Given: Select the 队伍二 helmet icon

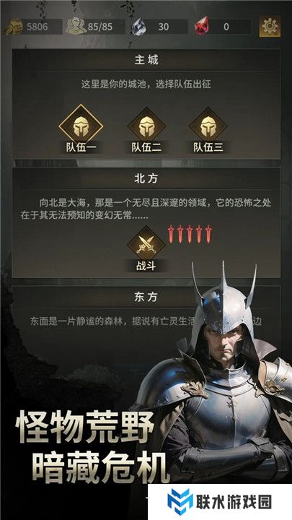Looking at the screenshot, I should pyautogui.click(x=146, y=126).
